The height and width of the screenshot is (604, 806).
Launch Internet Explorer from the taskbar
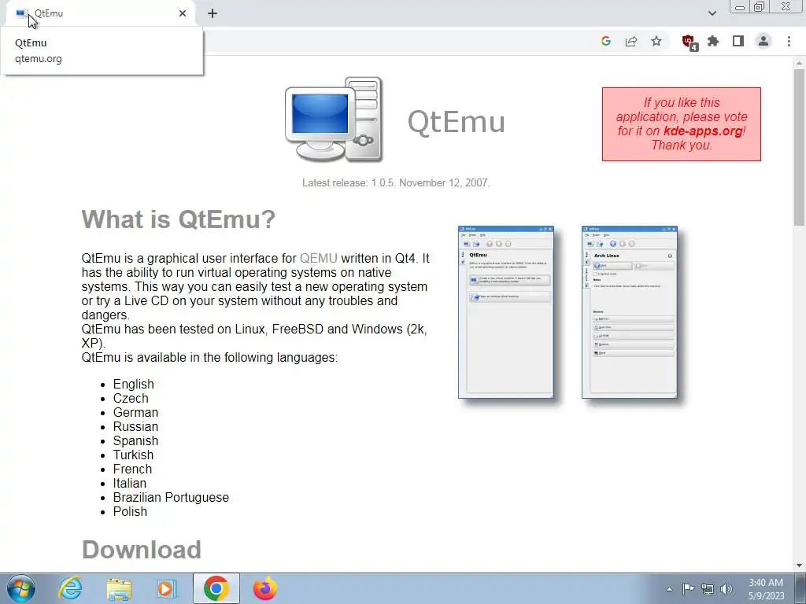pos(70,588)
